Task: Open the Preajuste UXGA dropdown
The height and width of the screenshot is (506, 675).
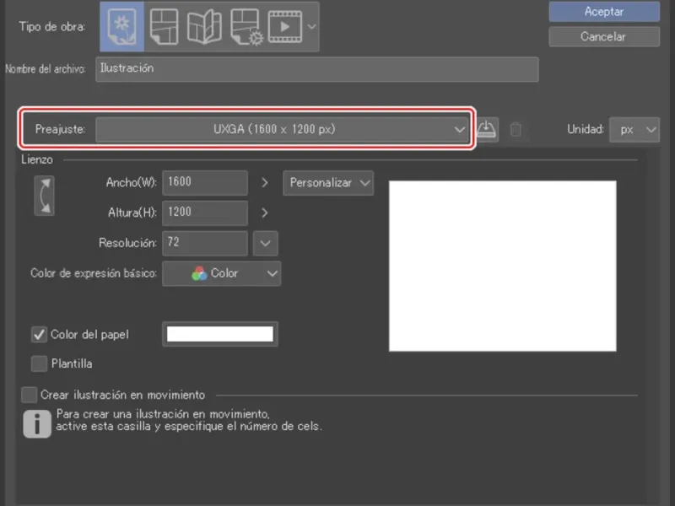Action: pos(283,129)
